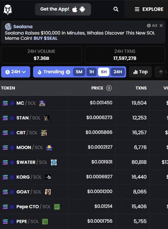Switch to the Top tab
This screenshot has width=168, height=229.
(x=140, y=72)
